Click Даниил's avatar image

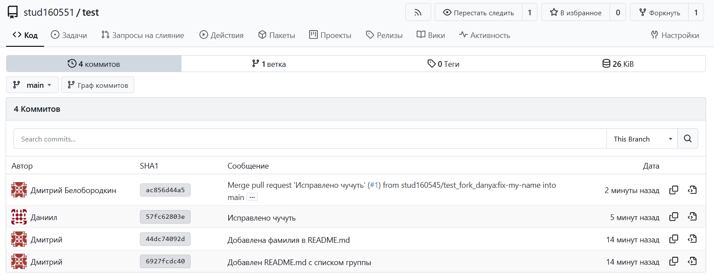[x=19, y=217]
